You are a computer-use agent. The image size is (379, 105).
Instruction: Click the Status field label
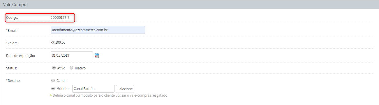12,68
